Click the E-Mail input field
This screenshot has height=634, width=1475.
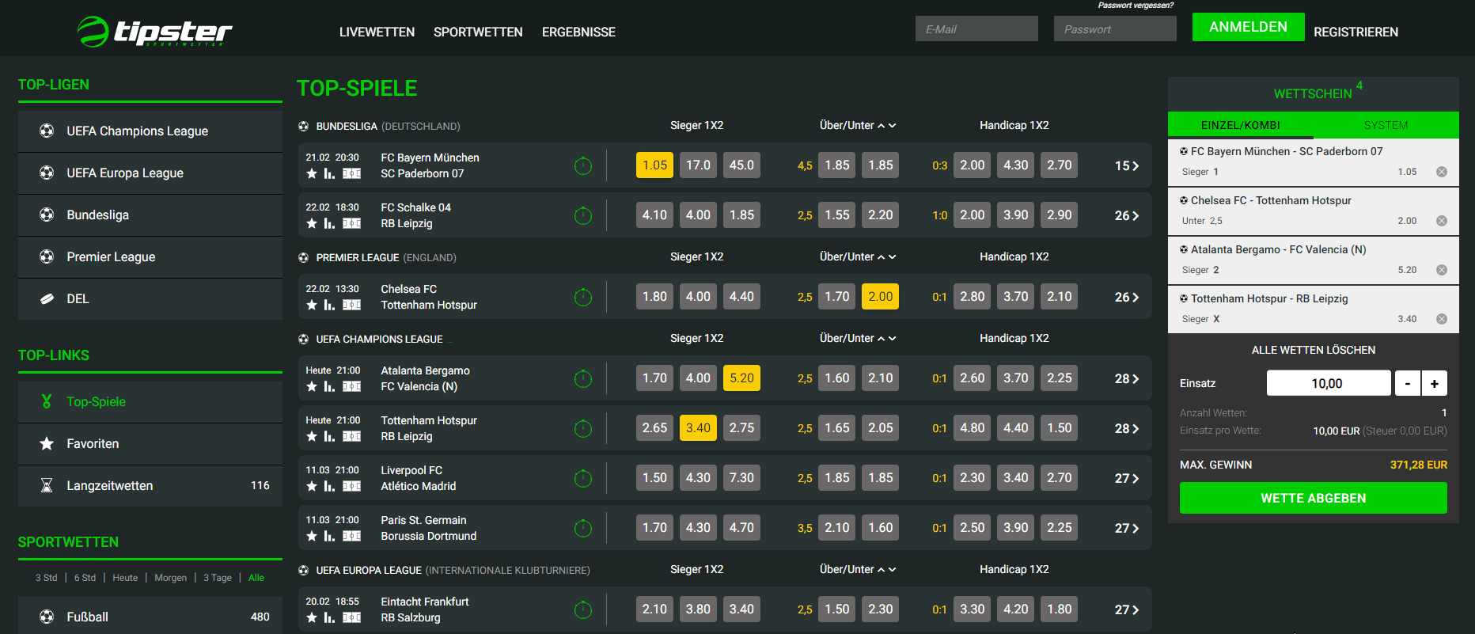pyautogui.click(x=976, y=28)
